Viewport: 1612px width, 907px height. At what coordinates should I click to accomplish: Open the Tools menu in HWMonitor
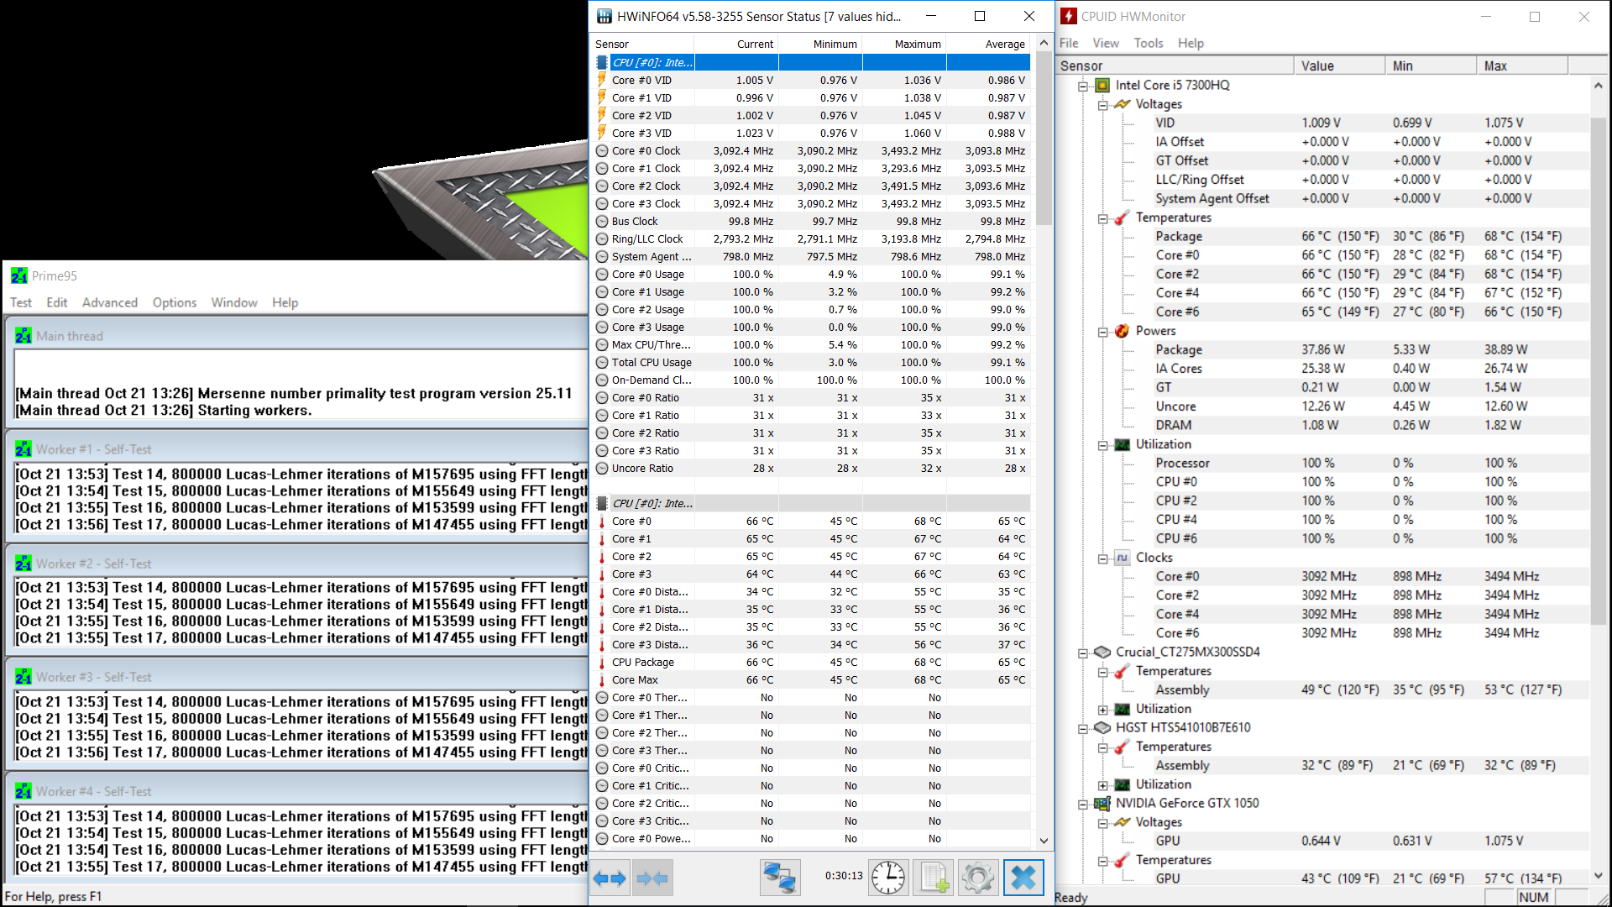(x=1149, y=43)
